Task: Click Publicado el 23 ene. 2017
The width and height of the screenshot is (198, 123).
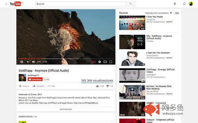Action: pos(30,94)
